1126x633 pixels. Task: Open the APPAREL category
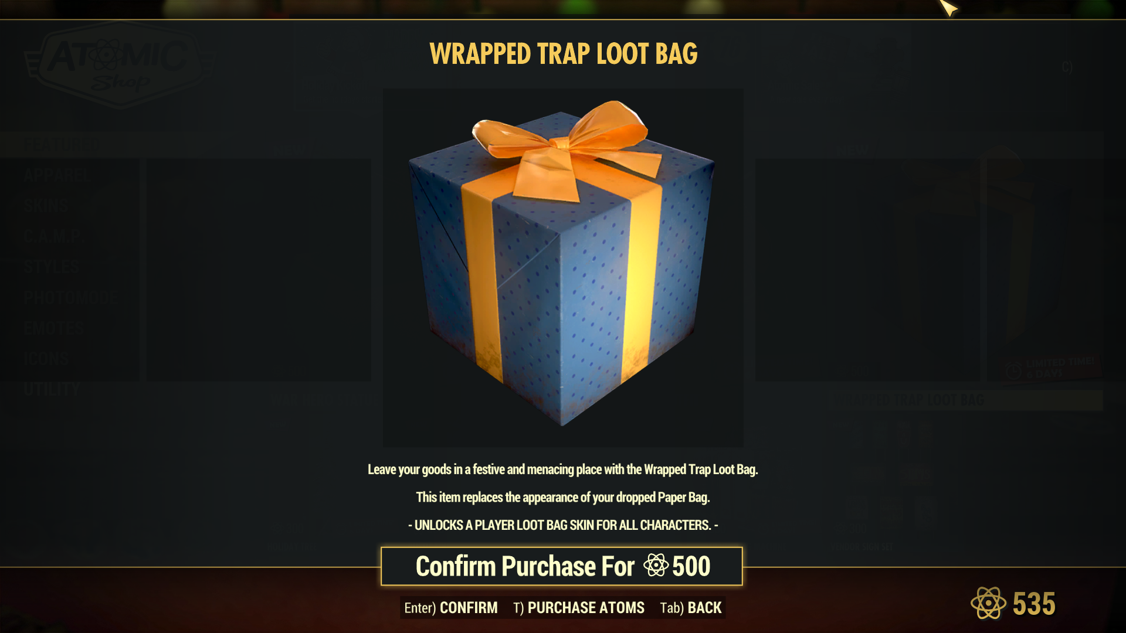[x=56, y=175]
